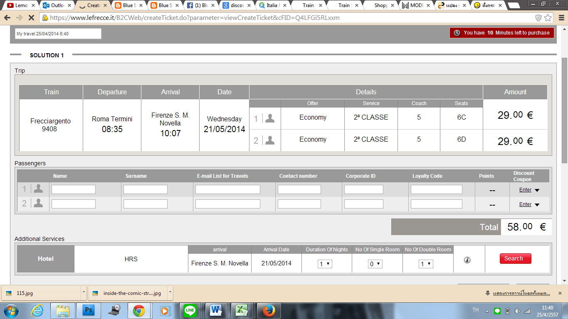Switch to the Italia tab
The height and width of the screenshot is (319, 568).
click(272, 5)
